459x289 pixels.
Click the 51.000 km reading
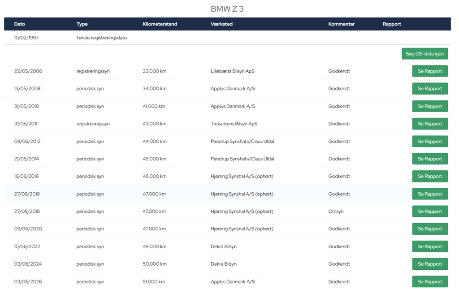click(x=154, y=281)
